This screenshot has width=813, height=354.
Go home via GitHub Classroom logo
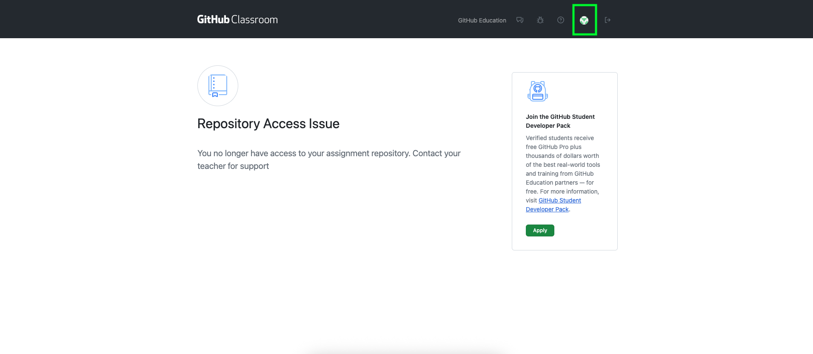pos(237,20)
